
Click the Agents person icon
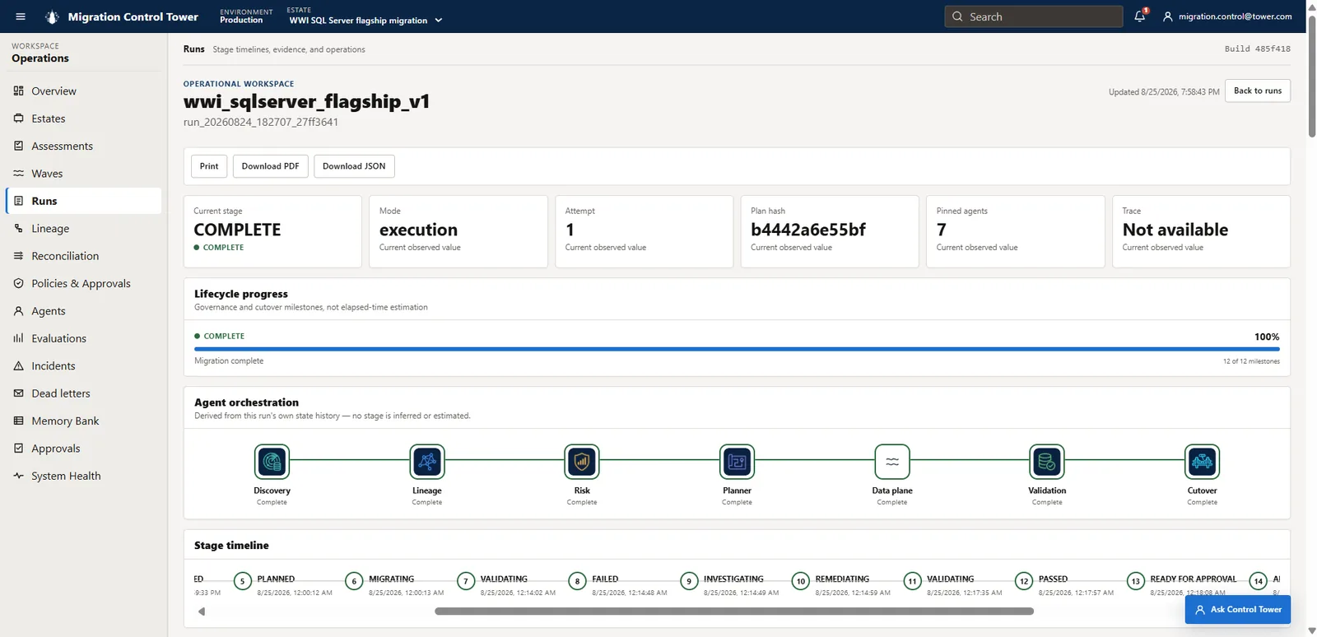click(18, 311)
